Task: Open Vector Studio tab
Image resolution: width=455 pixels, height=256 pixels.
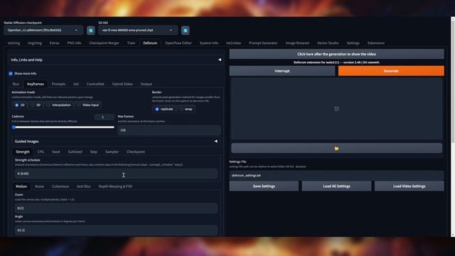Action: pyautogui.click(x=328, y=43)
